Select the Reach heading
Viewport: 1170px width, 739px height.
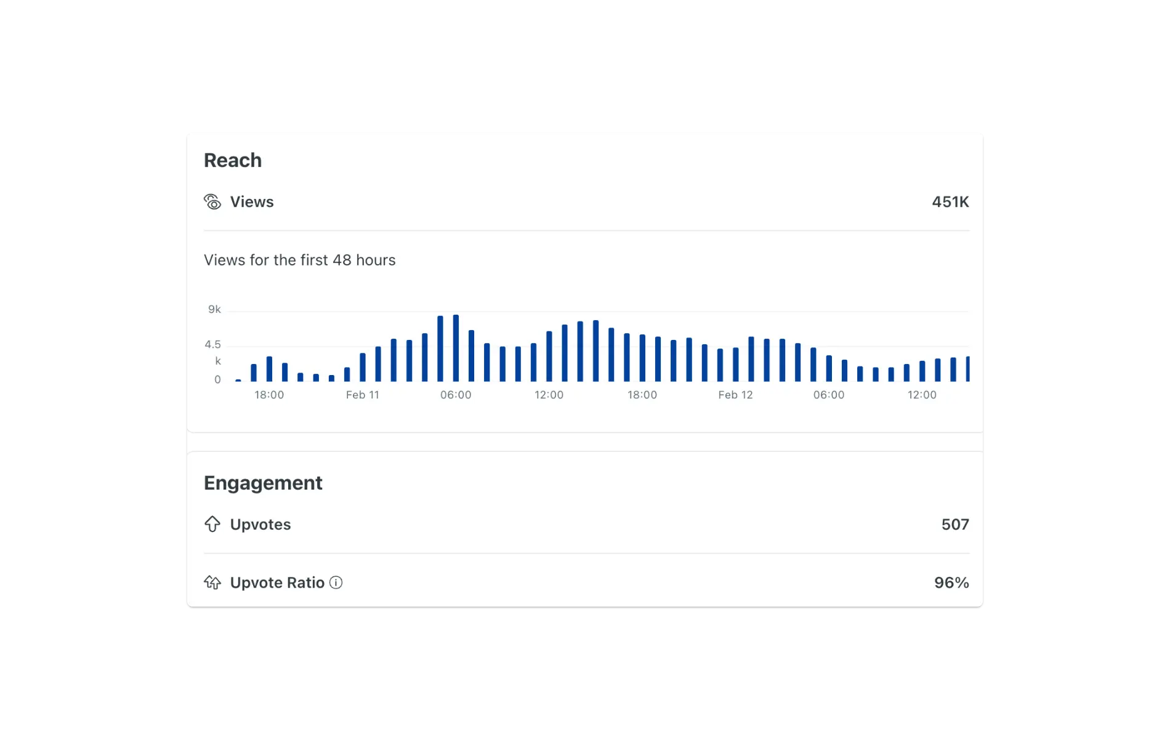(x=233, y=160)
